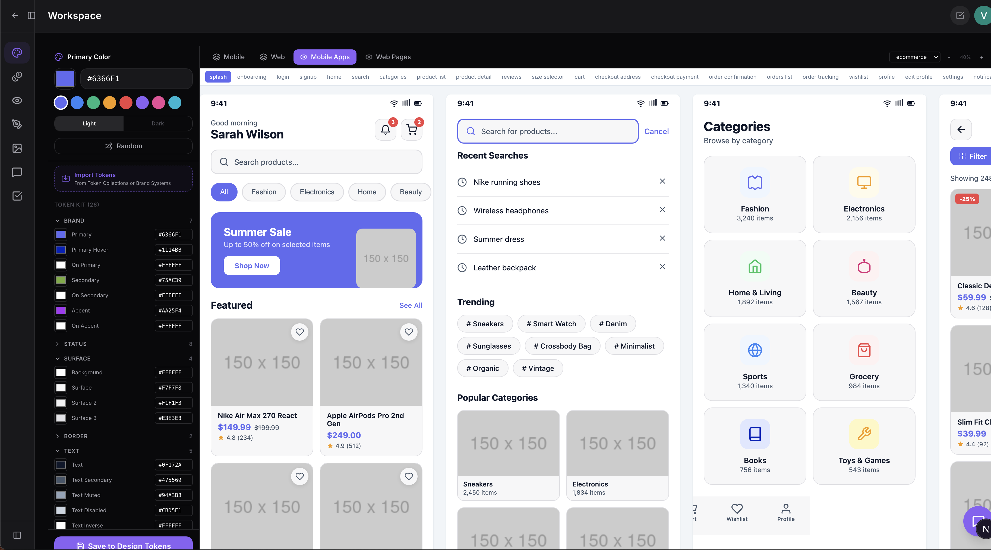This screenshot has height=550, width=991.
Task: Switch to the Web Pages tab
Action: point(388,57)
